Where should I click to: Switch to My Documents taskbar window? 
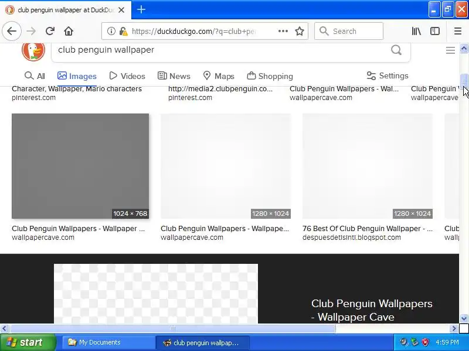coord(108,342)
